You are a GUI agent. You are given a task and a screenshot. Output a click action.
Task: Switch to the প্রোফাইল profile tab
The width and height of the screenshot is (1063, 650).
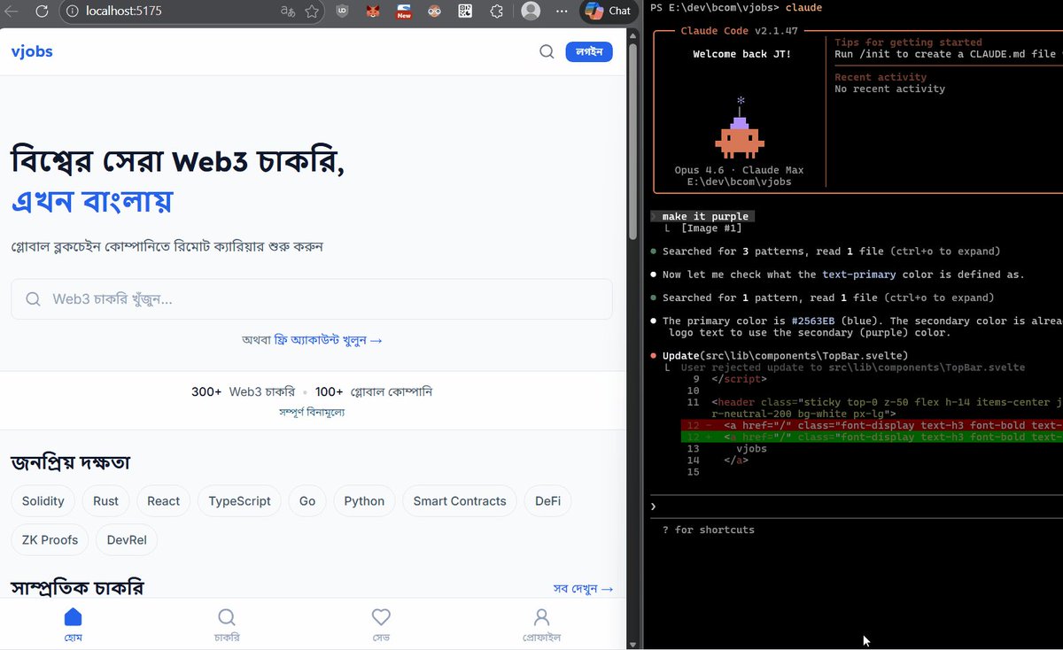coord(541,625)
